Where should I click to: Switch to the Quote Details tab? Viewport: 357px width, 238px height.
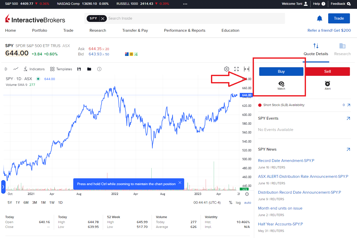(x=316, y=50)
